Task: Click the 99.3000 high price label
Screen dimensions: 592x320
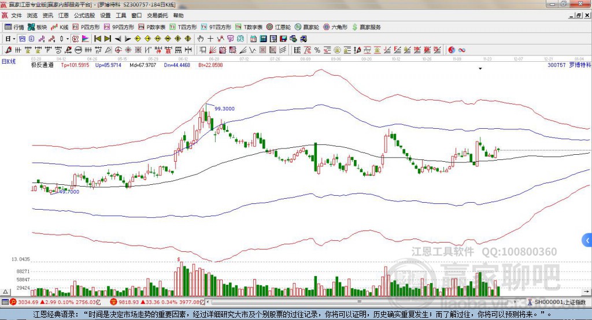Action: pyautogui.click(x=225, y=109)
